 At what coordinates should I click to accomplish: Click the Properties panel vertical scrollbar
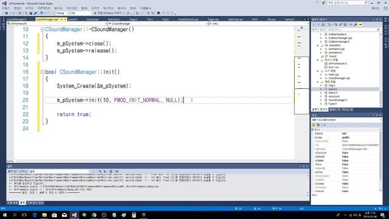pyautogui.click(x=381, y=160)
